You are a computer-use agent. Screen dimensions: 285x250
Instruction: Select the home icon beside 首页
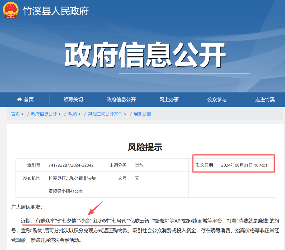click(x=19, y=99)
